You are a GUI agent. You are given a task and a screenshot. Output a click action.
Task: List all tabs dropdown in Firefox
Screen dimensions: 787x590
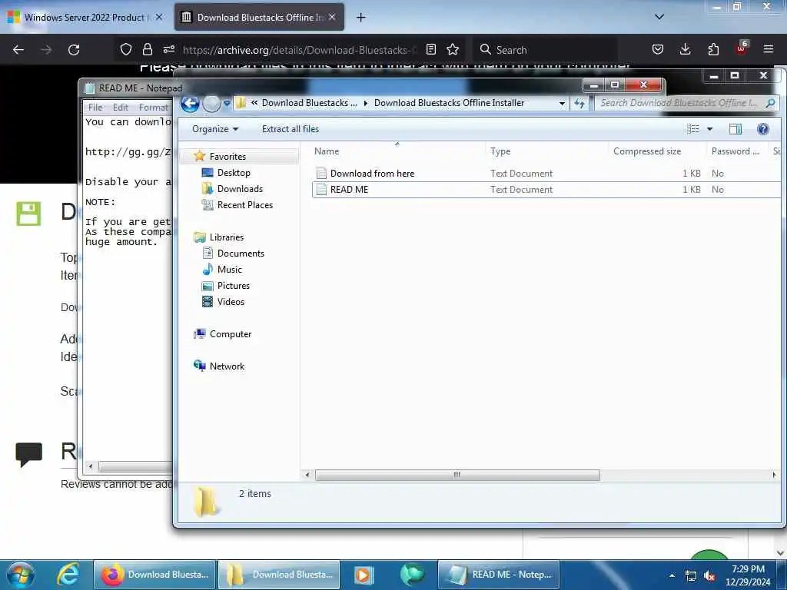[659, 17]
